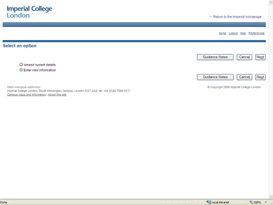Open the Help navigation link

coord(243,33)
